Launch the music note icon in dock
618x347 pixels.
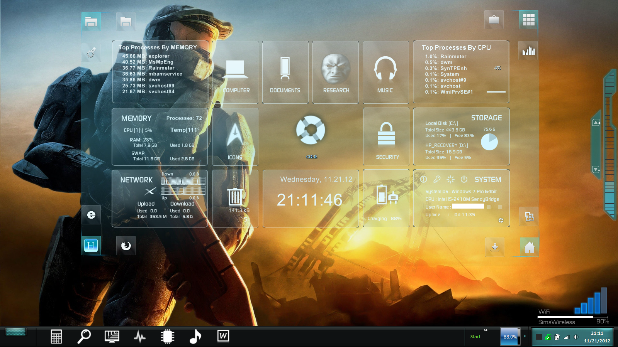point(195,337)
